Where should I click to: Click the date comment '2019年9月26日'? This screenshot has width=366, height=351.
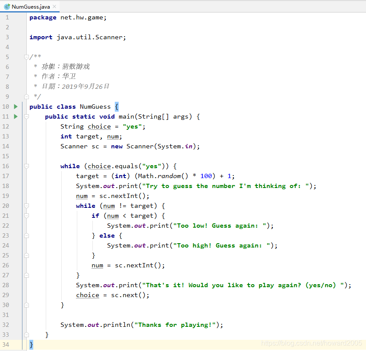pos(85,87)
